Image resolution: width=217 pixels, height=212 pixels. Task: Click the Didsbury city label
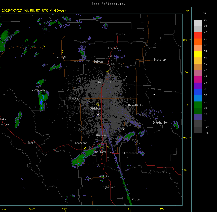click(96, 109)
